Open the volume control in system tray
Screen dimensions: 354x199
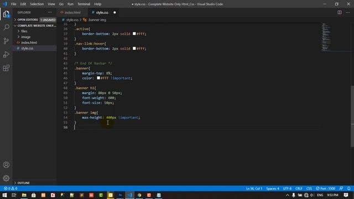point(312,195)
